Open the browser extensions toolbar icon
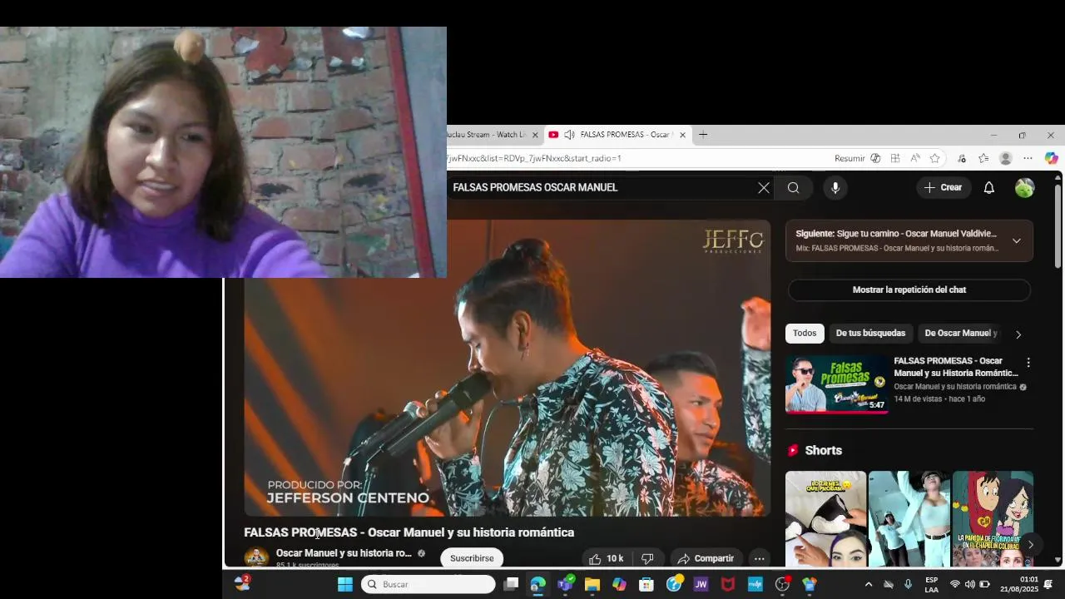This screenshot has height=599, width=1065. pyautogui.click(x=962, y=158)
